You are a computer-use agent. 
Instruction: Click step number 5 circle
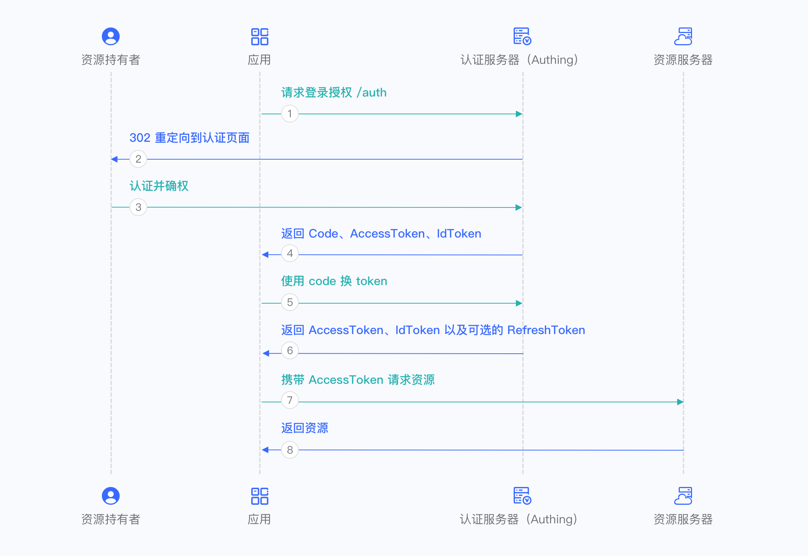290,302
